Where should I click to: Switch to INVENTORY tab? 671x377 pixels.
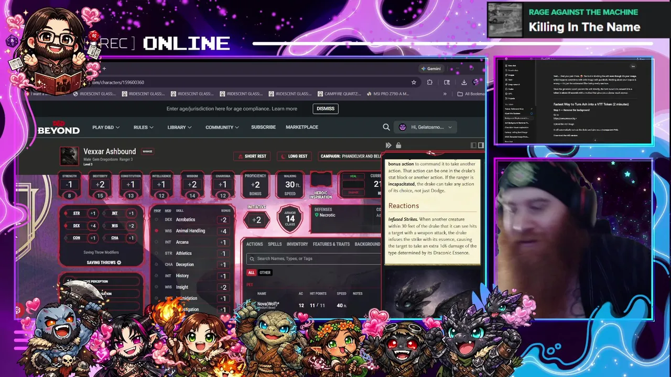pyautogui.click(x=297, y=244)
